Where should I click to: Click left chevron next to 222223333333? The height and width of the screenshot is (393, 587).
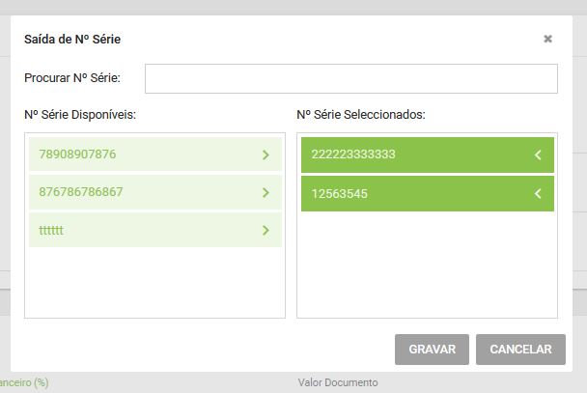pos(538,154)
